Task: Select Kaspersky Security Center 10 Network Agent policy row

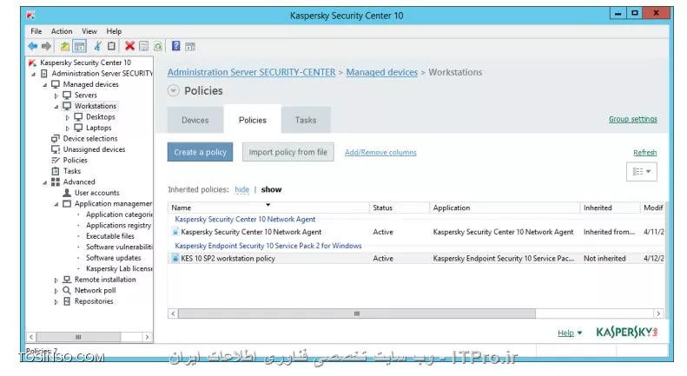Action: pyautogui.click(x=416, y=232)
